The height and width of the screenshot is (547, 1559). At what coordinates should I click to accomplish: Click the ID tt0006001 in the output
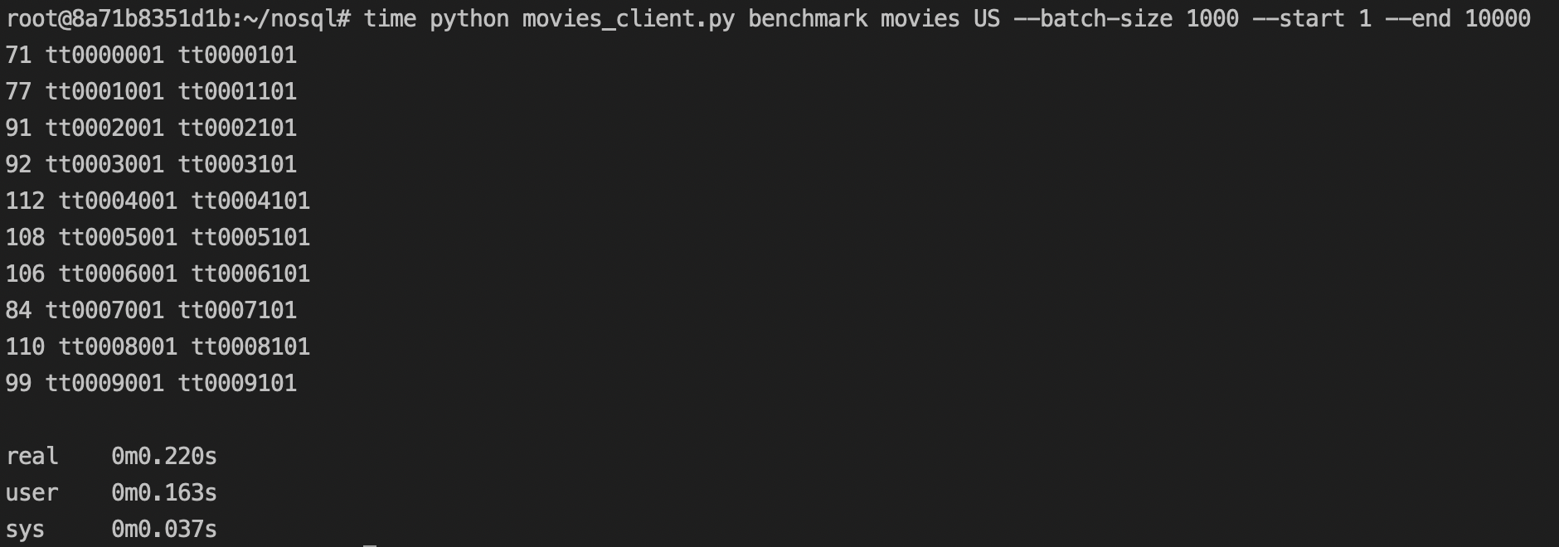coord(118,273)
